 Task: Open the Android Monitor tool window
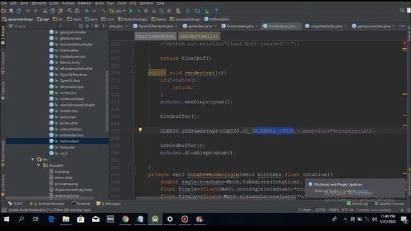(x=47, y=203)
